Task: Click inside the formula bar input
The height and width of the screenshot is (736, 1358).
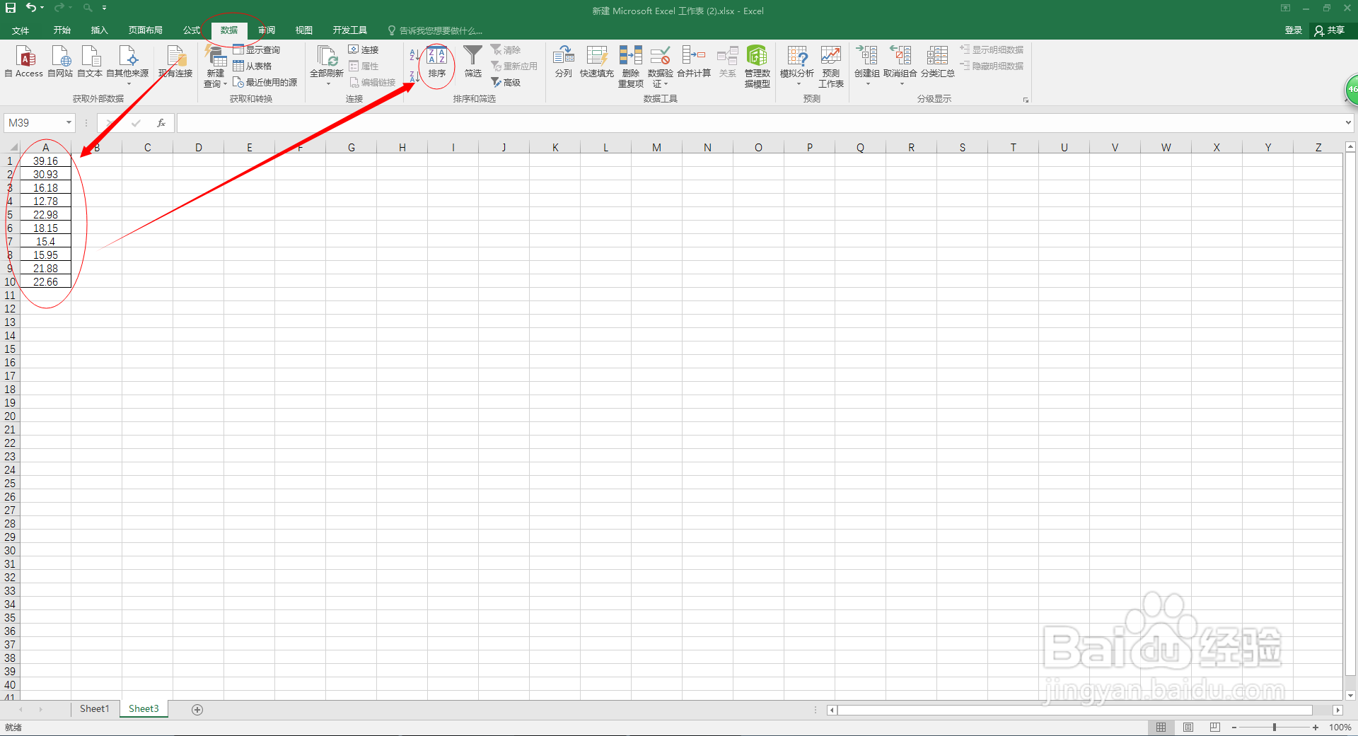Action: point(760,123)
